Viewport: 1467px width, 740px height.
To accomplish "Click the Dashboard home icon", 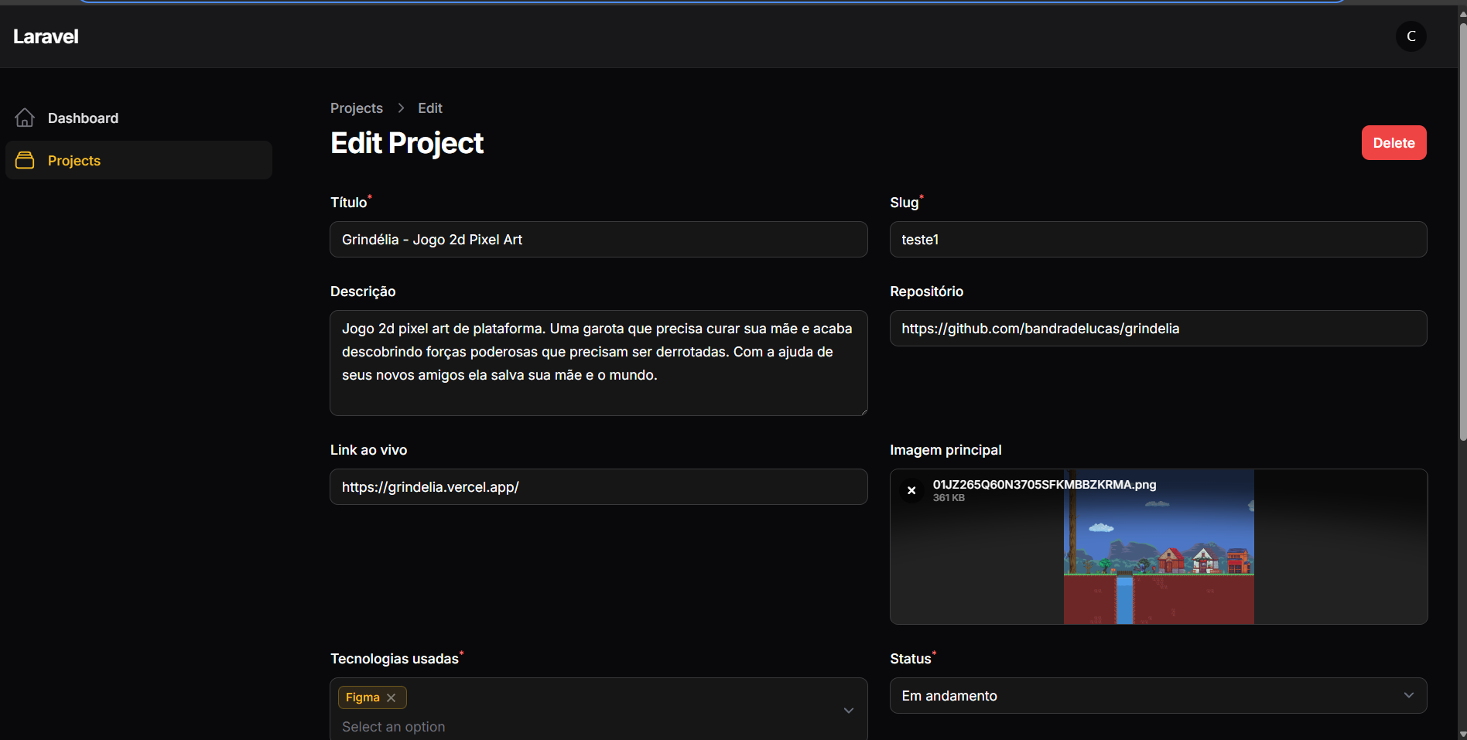I will click(25, 118).
